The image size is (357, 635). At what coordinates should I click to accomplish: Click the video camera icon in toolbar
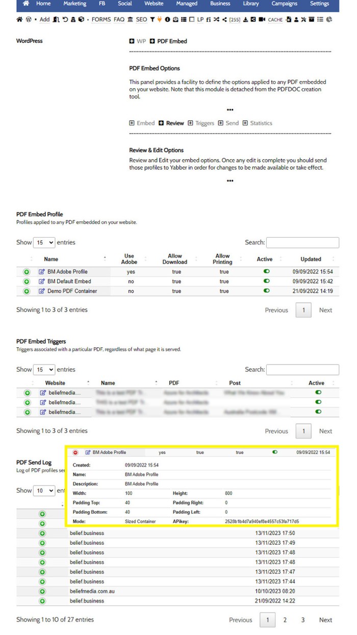[x=262, y=19]
